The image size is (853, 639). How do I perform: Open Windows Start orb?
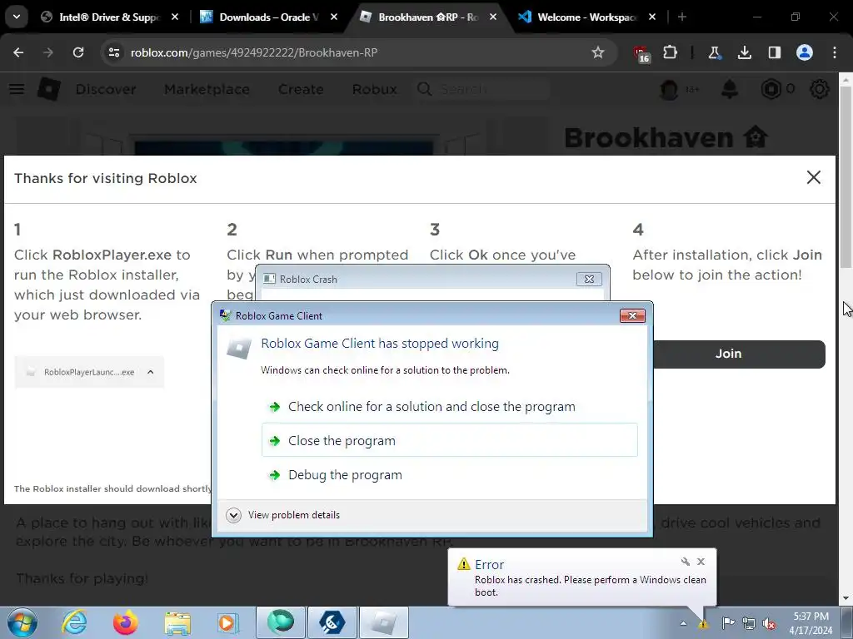coord(22,622)
